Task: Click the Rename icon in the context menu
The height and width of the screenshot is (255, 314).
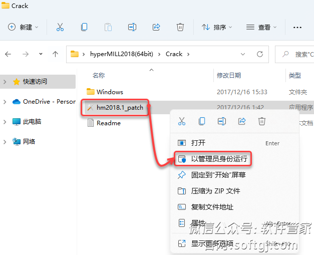Action: click(x=222, y=121)
